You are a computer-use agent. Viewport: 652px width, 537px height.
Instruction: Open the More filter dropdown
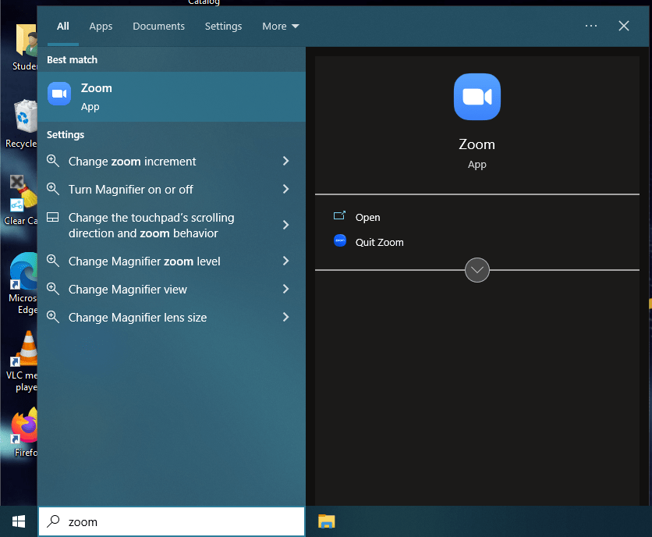pyautogui.click(x=280, y=26)
